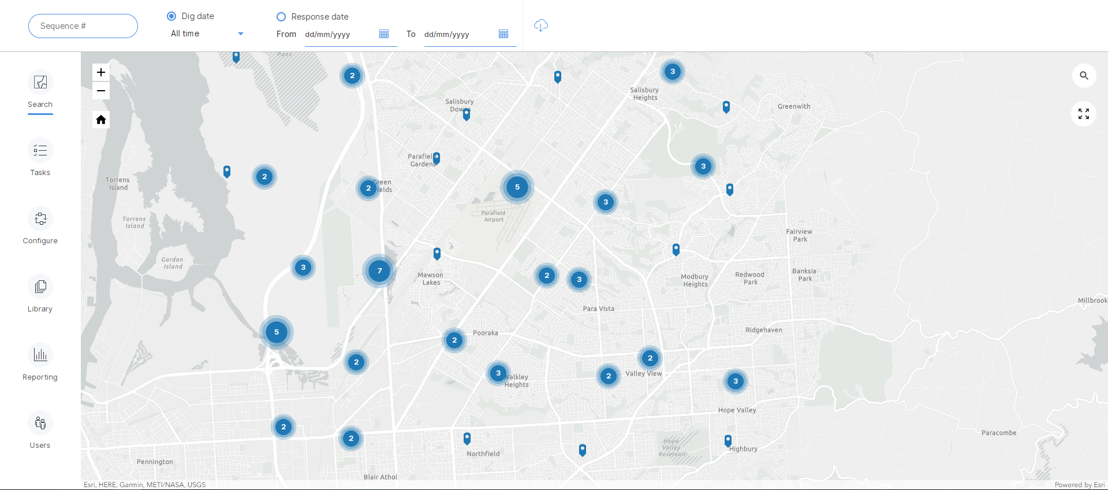Click the cloud download icon
The width and height of the screenshot is (1108, 490).
[540, 25]
